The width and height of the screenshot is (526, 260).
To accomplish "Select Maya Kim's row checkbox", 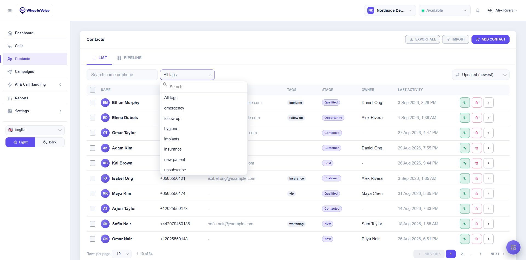I will [93, 193].
